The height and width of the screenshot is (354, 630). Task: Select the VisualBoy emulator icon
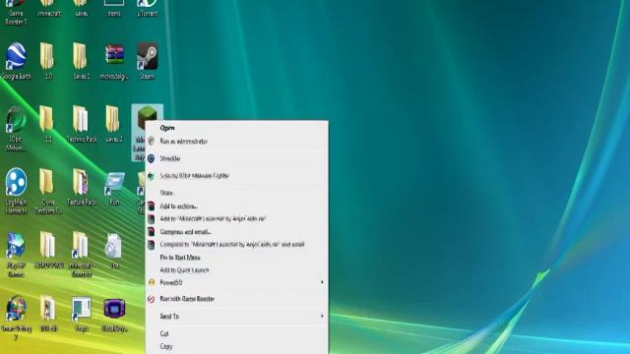click(114, 315)
